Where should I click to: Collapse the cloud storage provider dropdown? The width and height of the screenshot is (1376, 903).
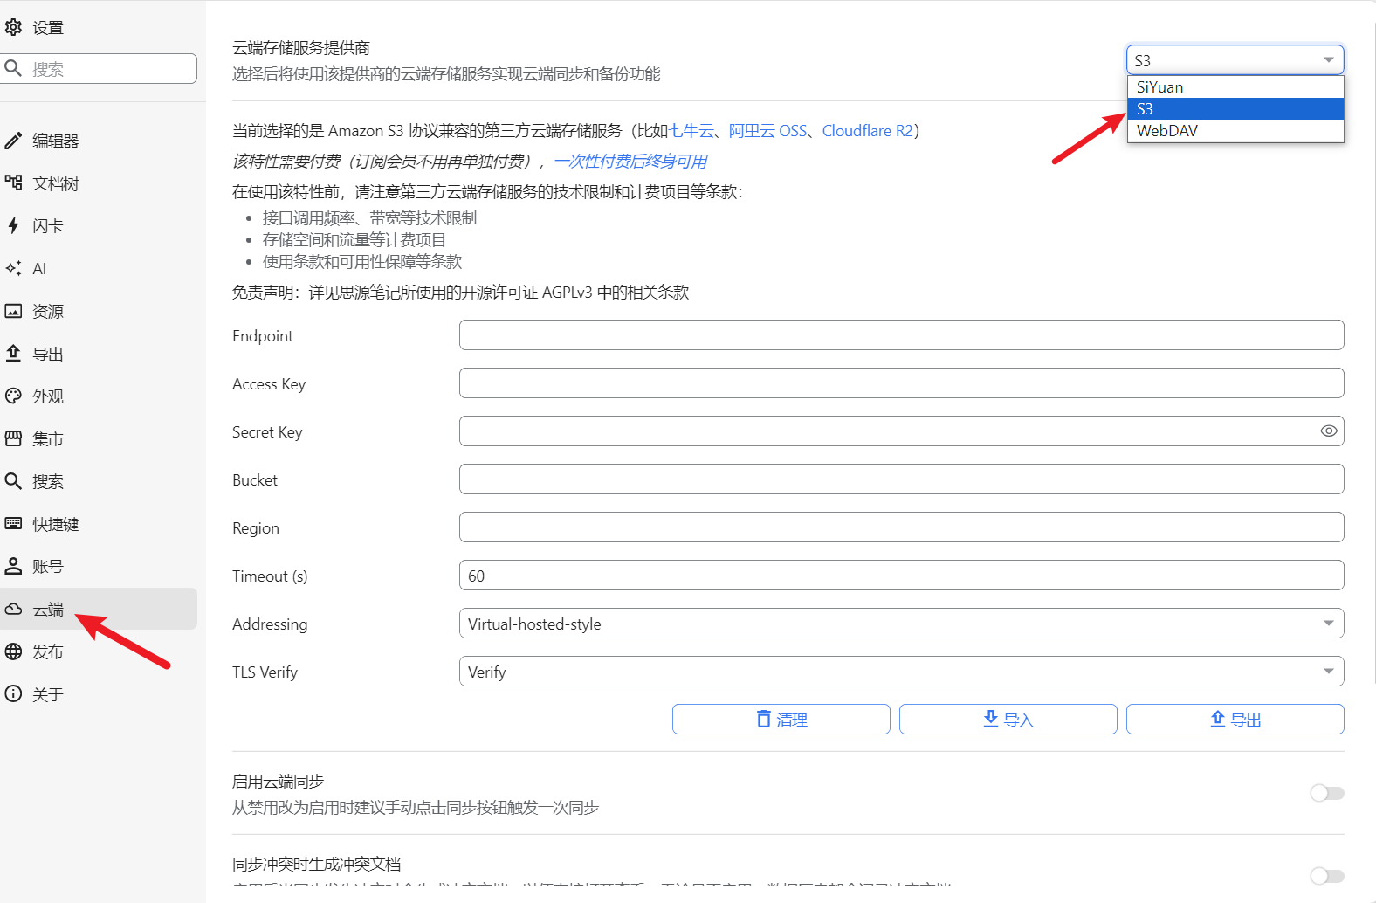tap(1235, 60)
